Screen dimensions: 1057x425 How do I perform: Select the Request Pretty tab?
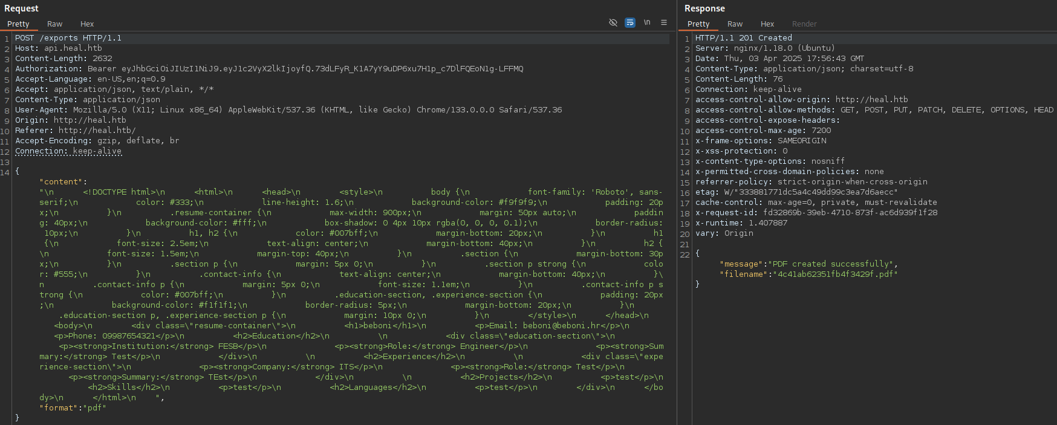point(18,24)
